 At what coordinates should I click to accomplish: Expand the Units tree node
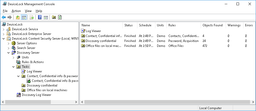pos(13,57)
